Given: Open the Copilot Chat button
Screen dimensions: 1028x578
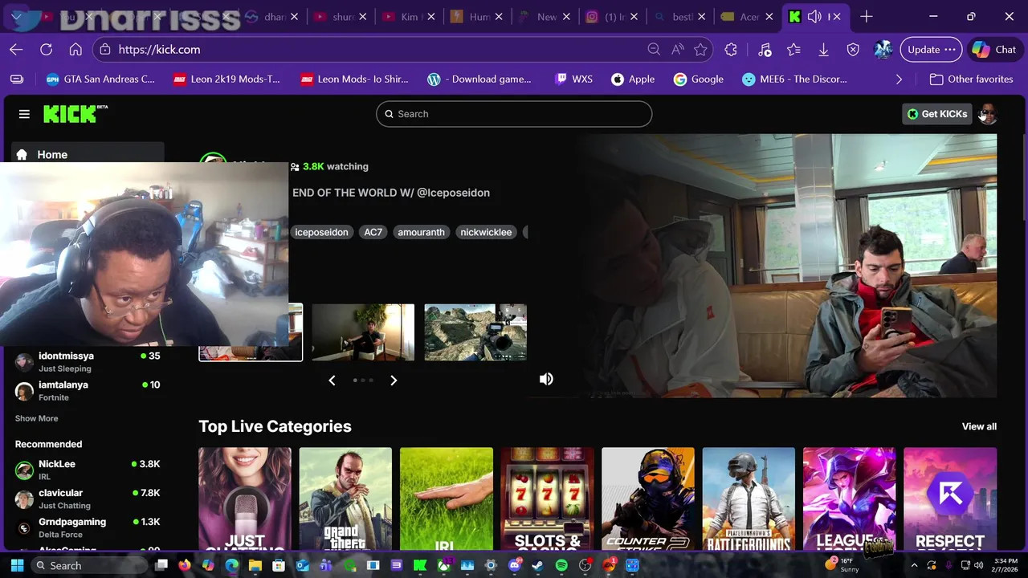Looking at the screenshot, I should coord(994,50).
